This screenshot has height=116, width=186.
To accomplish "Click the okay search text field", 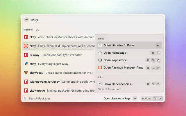I will (87, 20).
